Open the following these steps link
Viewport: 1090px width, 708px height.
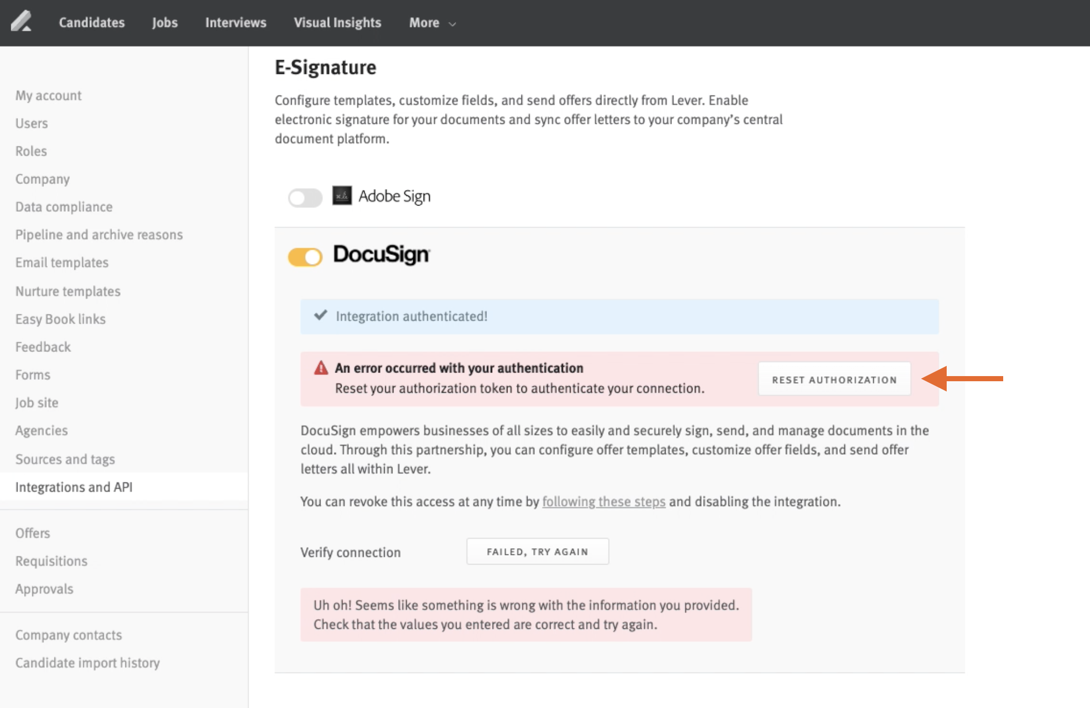[604, 502]
